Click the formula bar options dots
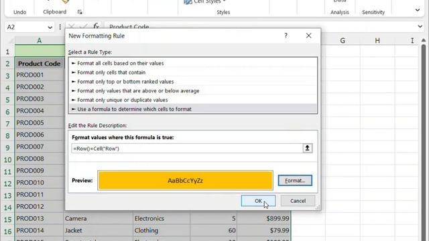 60,27
